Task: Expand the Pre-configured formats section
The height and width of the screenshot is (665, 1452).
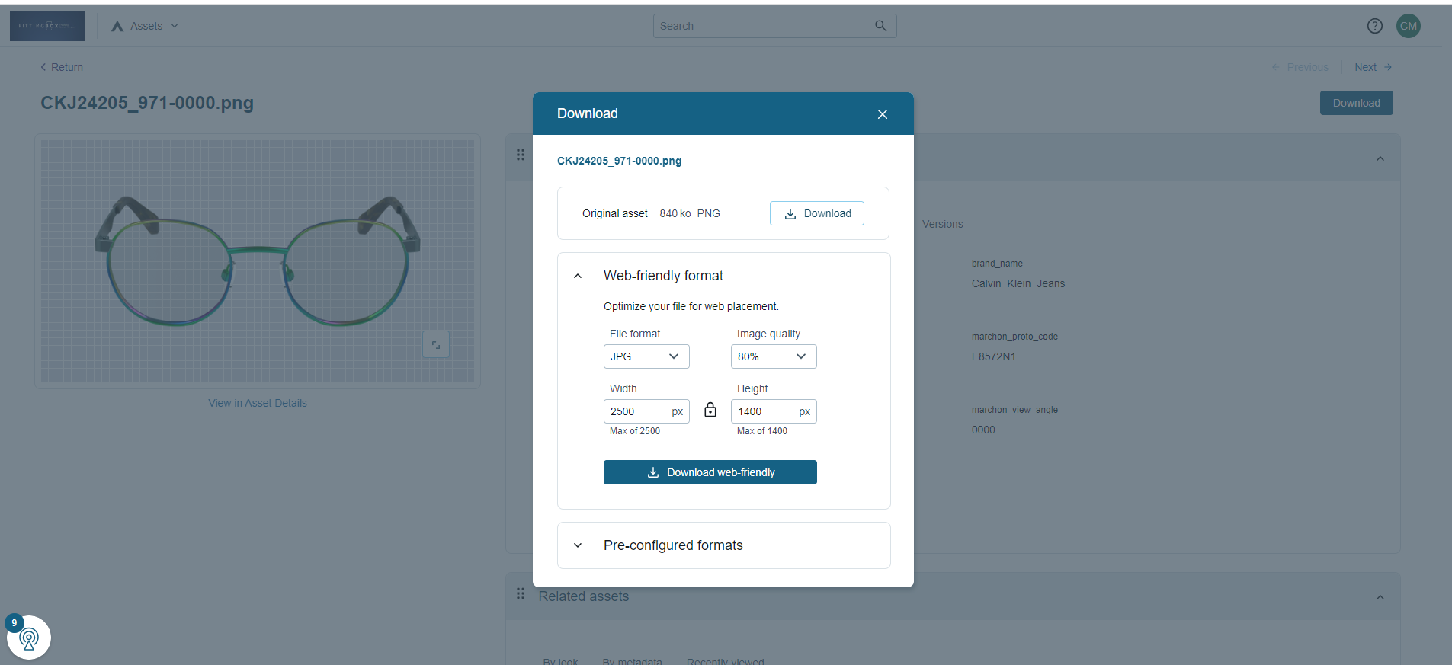Action: [578, 545]
